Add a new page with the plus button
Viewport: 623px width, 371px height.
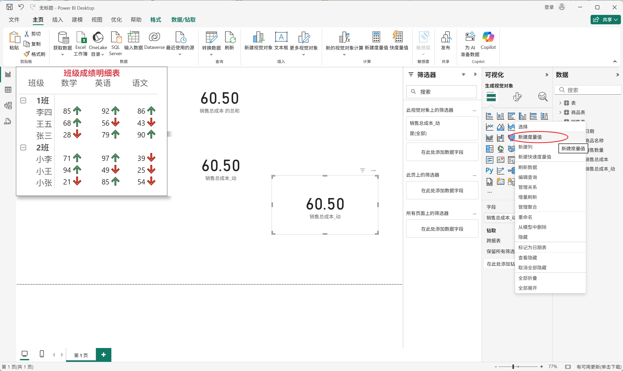pyautogui.click(x=104, y=355)
